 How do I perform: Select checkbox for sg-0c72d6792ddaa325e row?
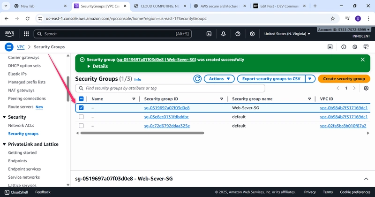[x=81, y=126]
